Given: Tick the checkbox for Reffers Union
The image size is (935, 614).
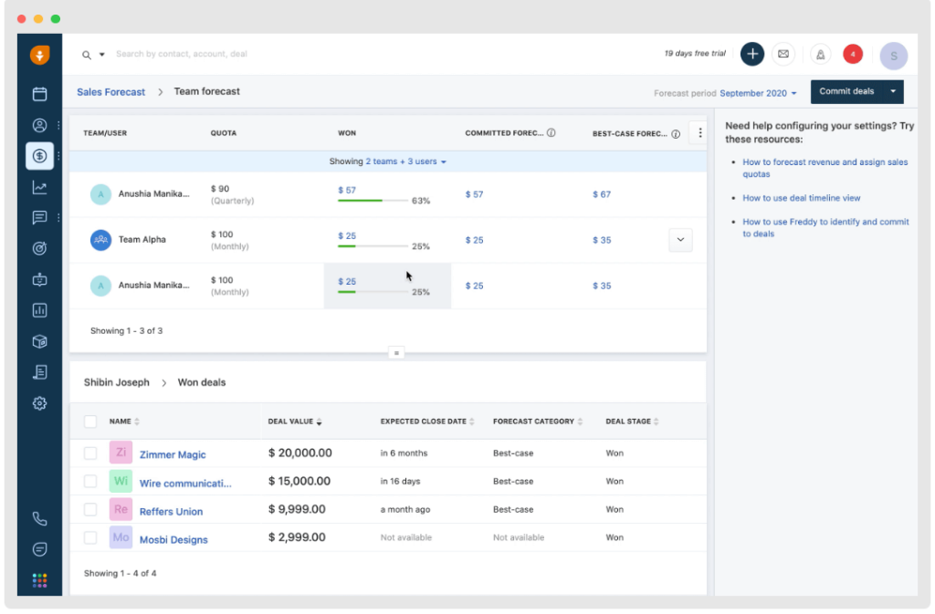Looking at the screenshot, I should tap(90, 510).
